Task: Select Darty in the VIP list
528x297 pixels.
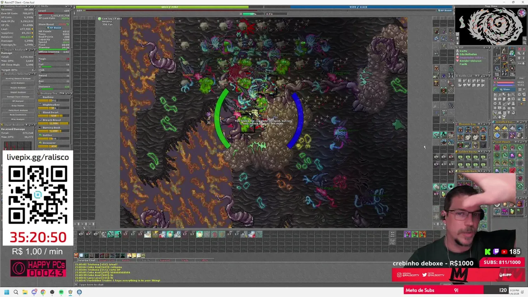Action: 463,51
